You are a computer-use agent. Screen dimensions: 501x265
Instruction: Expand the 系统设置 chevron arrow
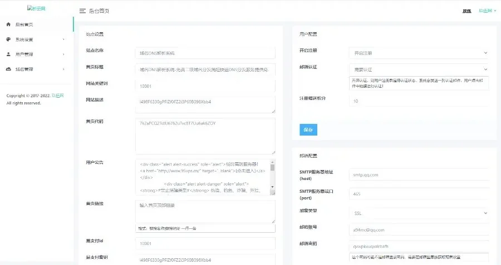pos(63,39)
